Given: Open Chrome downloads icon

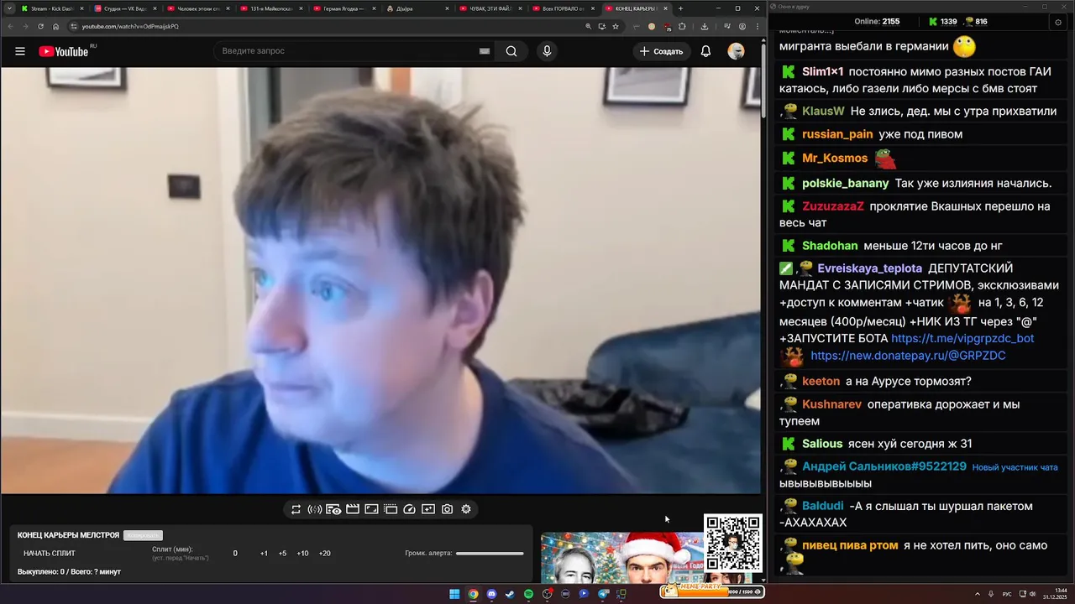Looking at the screenshot, I should [704, 26].
